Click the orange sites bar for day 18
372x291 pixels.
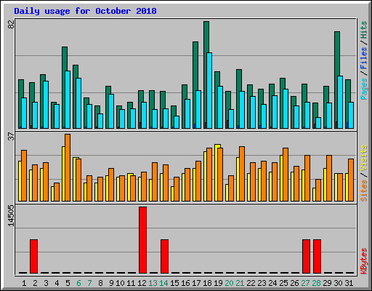pyautogui.click(x=209, y=175)
